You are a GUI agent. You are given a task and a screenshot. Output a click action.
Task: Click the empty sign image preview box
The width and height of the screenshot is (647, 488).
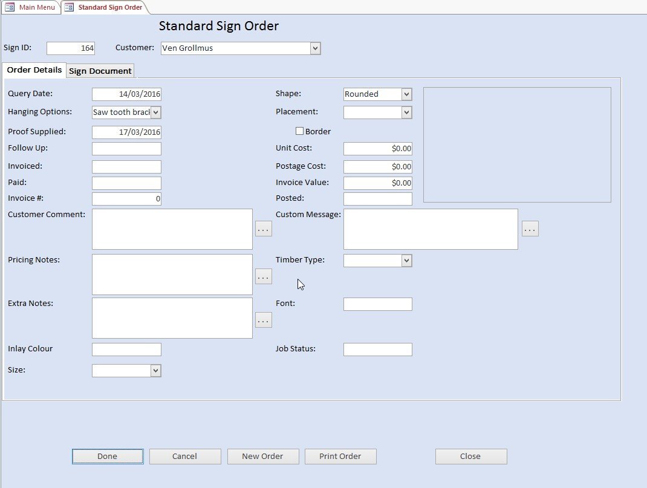pos(518,145)
